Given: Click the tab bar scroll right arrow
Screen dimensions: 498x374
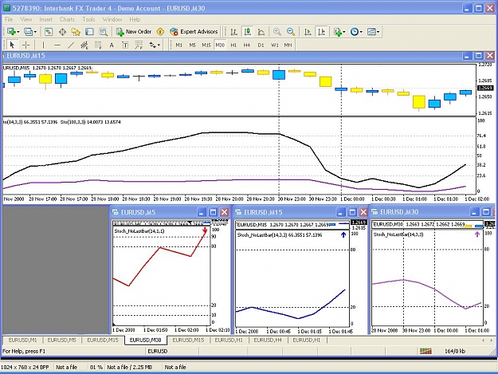Looking at the screenshot, I should (x=491, y=341).
